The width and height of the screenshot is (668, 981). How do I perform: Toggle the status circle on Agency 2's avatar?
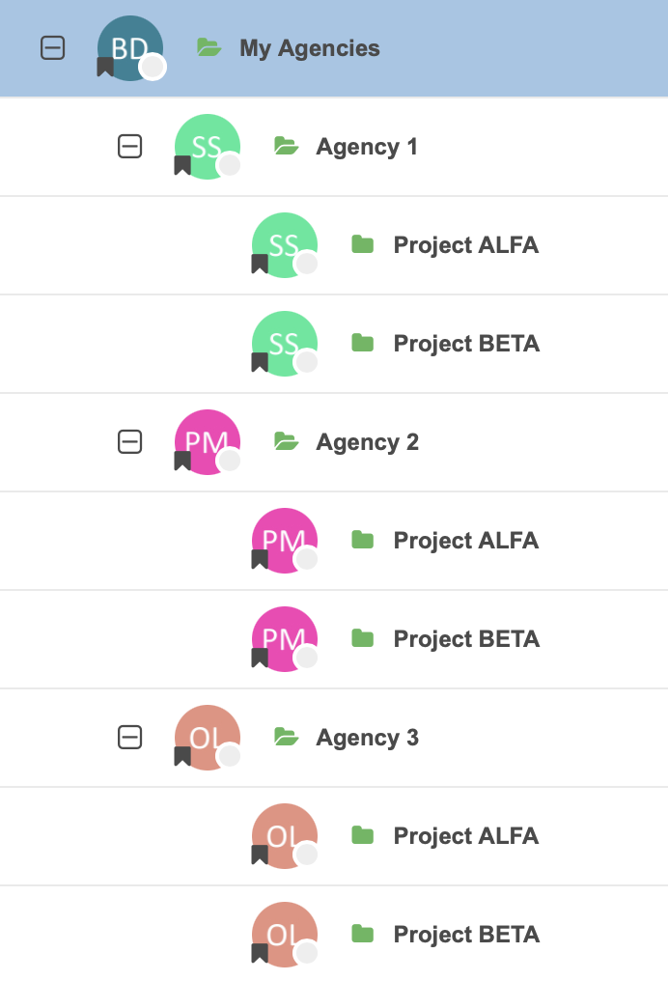click(230, 461)
